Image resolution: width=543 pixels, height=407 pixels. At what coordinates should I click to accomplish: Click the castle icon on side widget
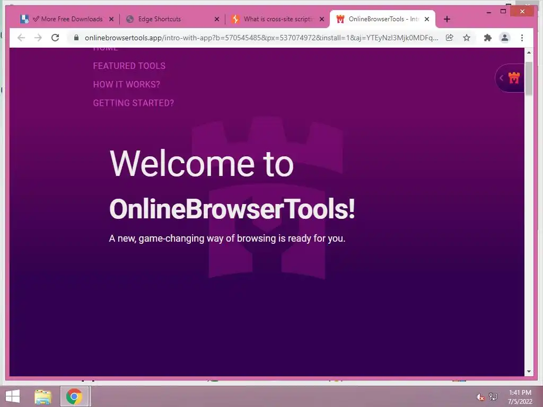(x=514, y=78)
